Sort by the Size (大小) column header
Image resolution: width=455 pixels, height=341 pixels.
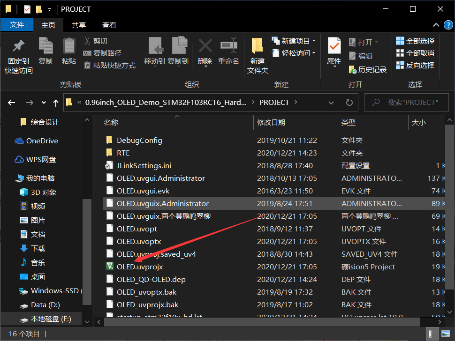(419, 122)
